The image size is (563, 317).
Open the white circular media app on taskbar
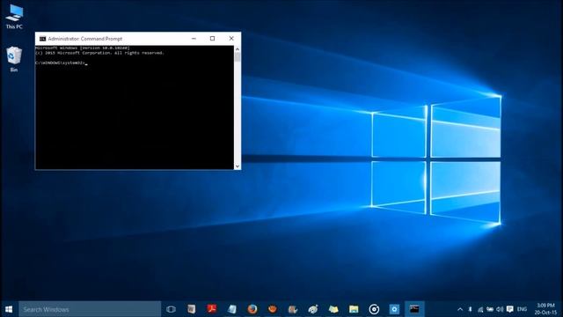[x=374, y=309]
